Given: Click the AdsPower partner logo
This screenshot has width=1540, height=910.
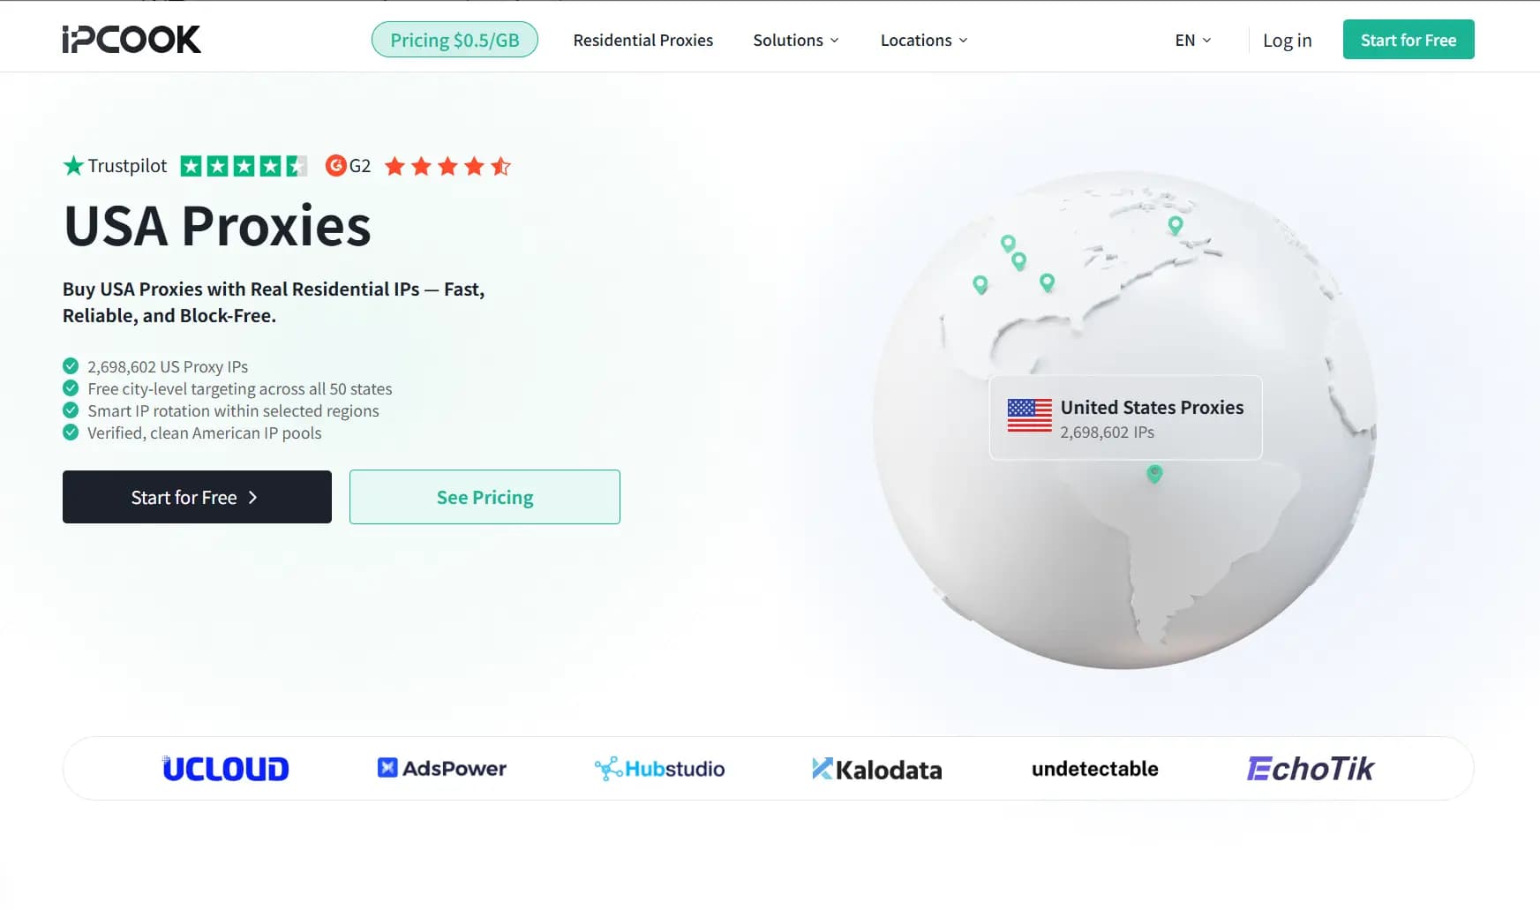Looking at the screenshot, I should 442,769.
